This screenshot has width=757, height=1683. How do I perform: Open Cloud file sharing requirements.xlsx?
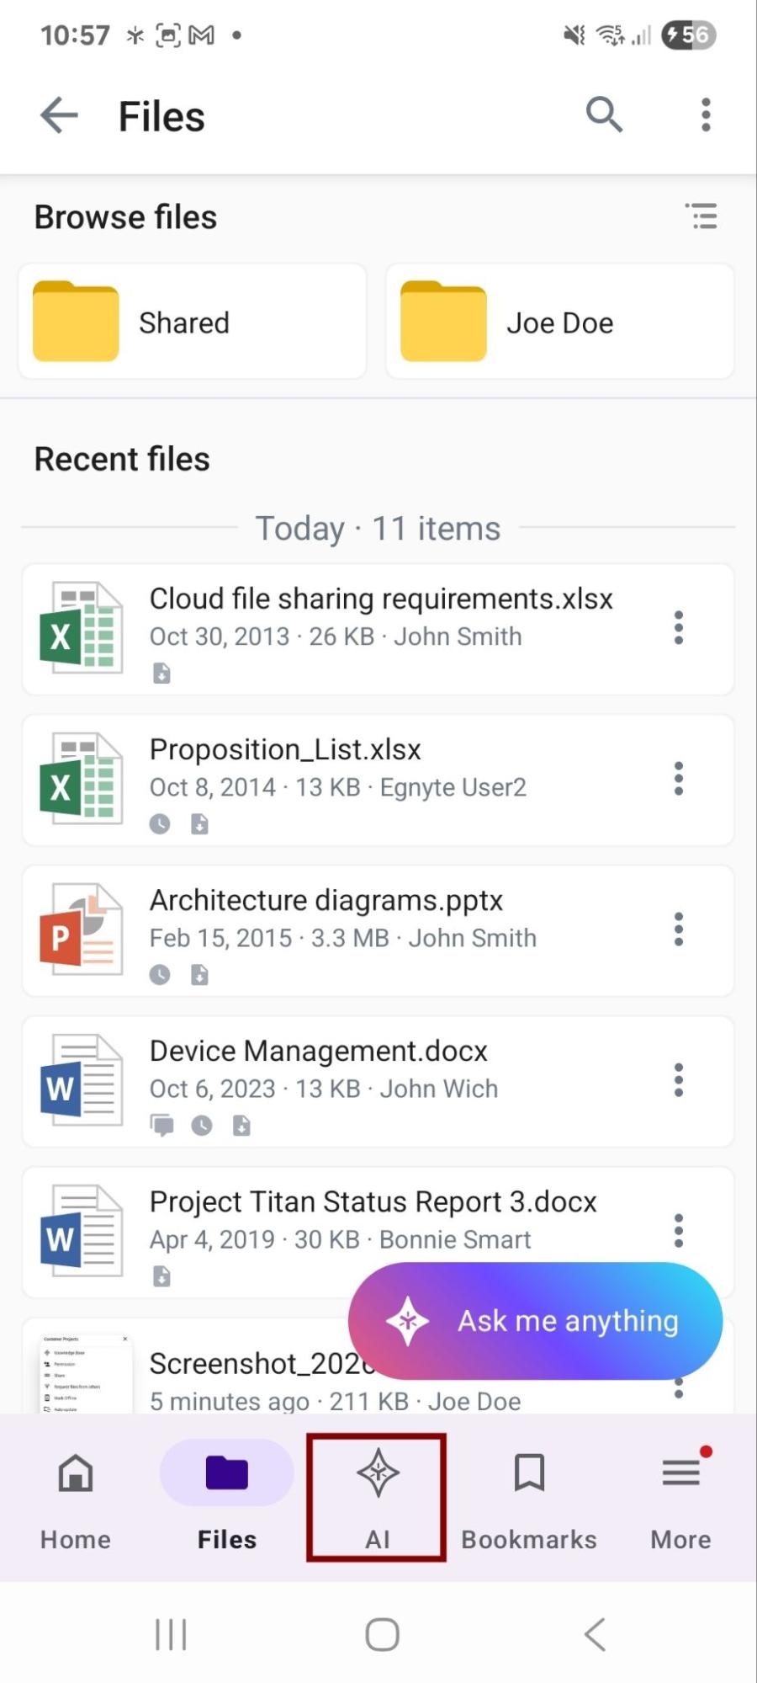[x=380, y=599]
